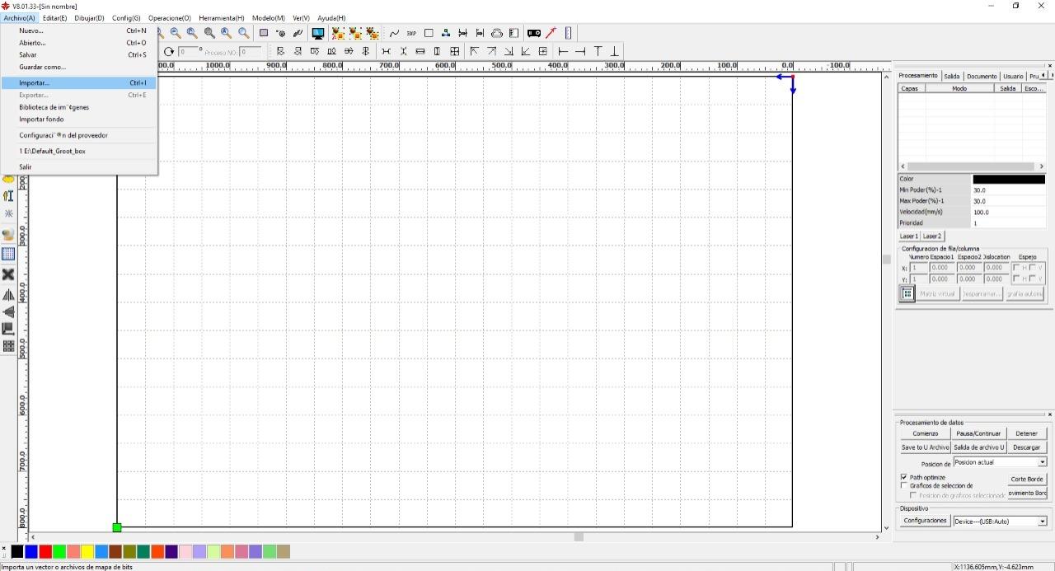Switch to the Documento tab

click(x=982, y=76)
